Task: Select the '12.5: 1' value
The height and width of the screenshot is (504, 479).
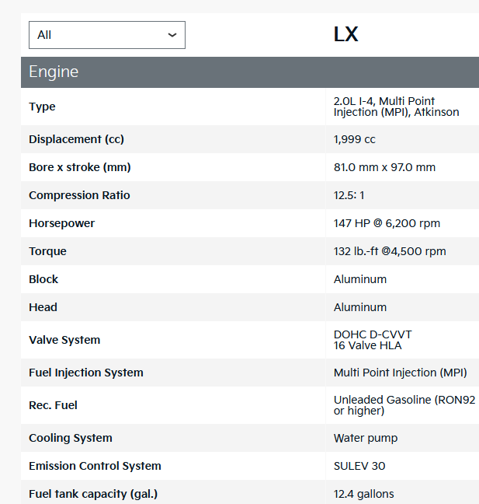Action: [x=349, y=195]
